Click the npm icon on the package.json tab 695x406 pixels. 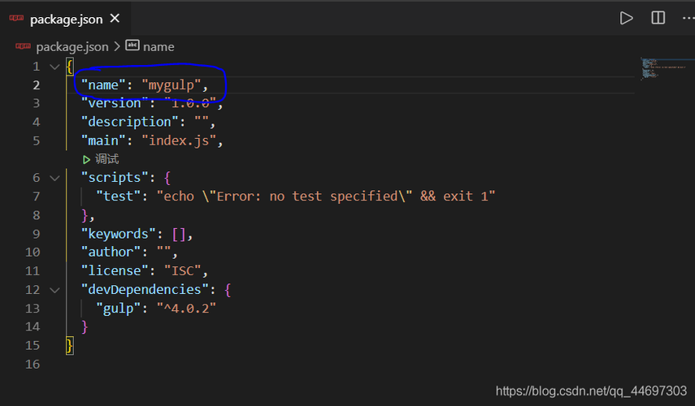tap(16, 19)
